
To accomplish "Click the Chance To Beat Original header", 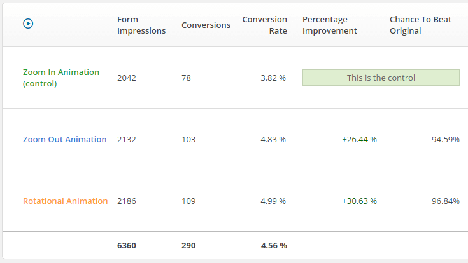I will click(420, 25).
